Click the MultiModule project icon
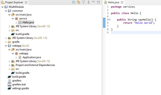The image size is (161, 95). click(6, 7)
